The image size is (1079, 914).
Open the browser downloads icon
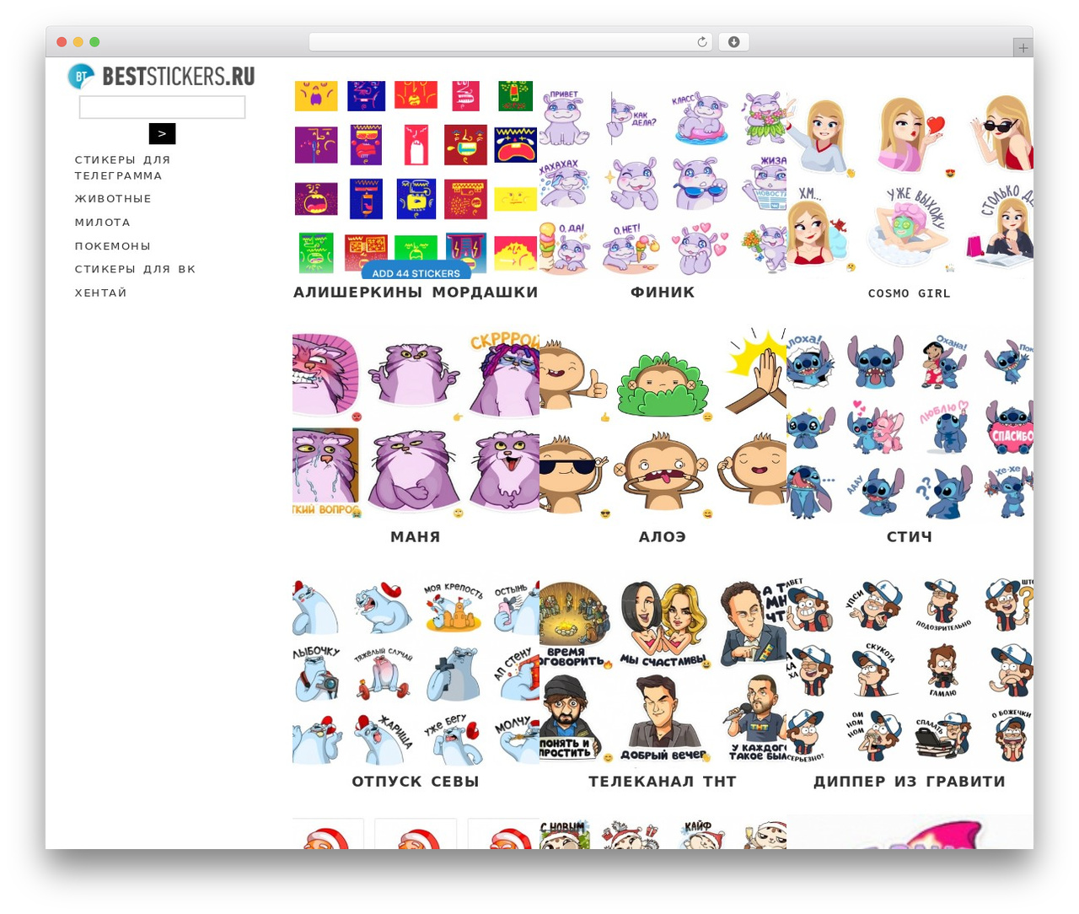733,42
